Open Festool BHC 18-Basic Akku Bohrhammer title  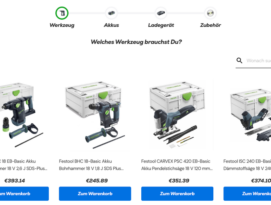click(x=91, y=165)
